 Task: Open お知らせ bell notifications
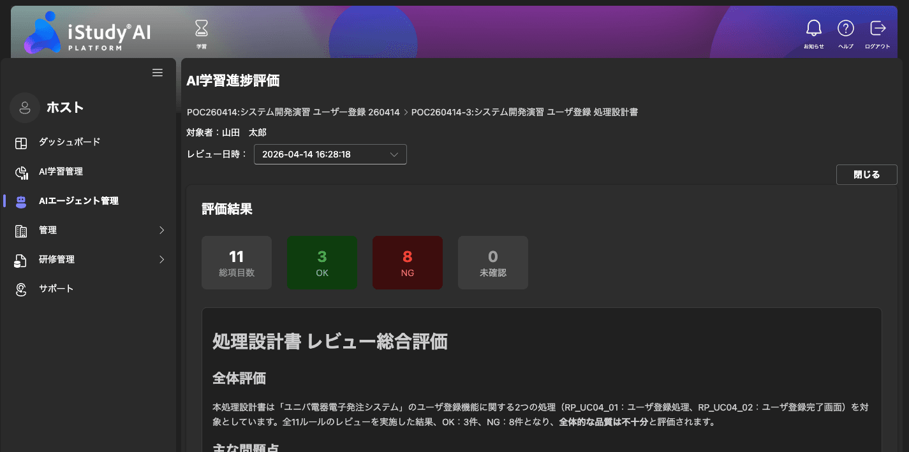[813, 28]
